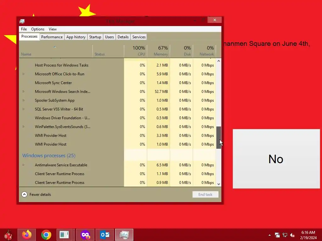Screen dimensions: 322x241
Task: Expand Microsoft Office Click-to-Run process
Action: 23,74
